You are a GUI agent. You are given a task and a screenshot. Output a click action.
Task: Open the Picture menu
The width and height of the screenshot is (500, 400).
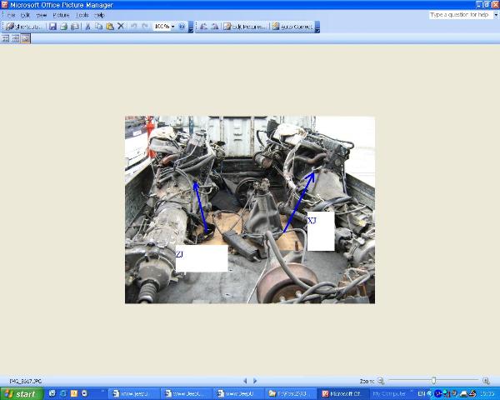61,15
